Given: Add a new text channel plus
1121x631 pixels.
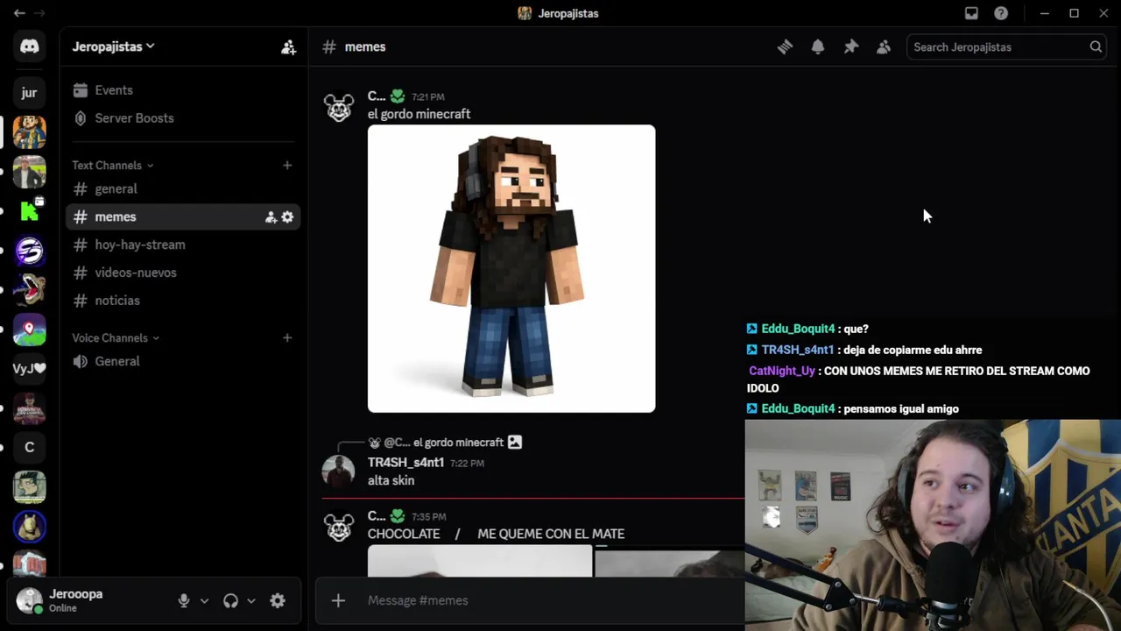Looking at the screenshot, I should click(287, 165).
